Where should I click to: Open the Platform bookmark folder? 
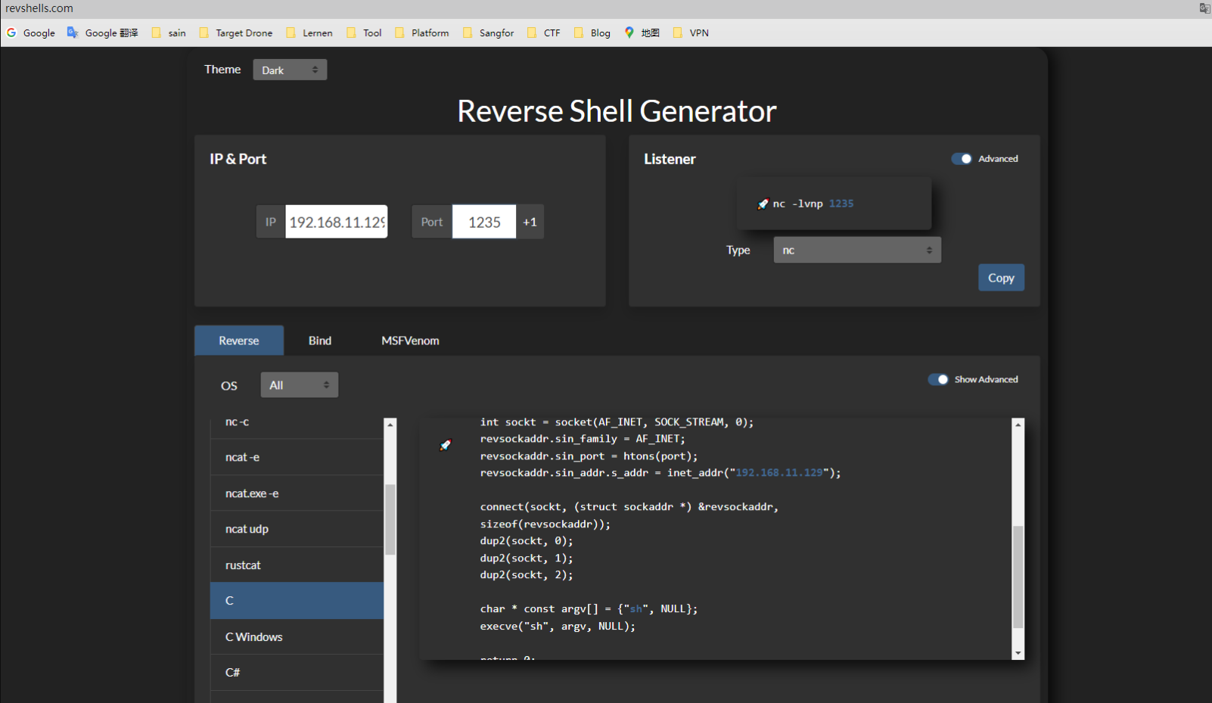(422, 33)
